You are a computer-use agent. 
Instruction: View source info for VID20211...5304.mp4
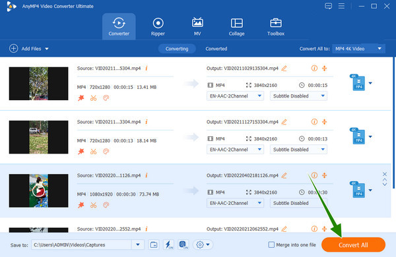[x=147, y=68]
